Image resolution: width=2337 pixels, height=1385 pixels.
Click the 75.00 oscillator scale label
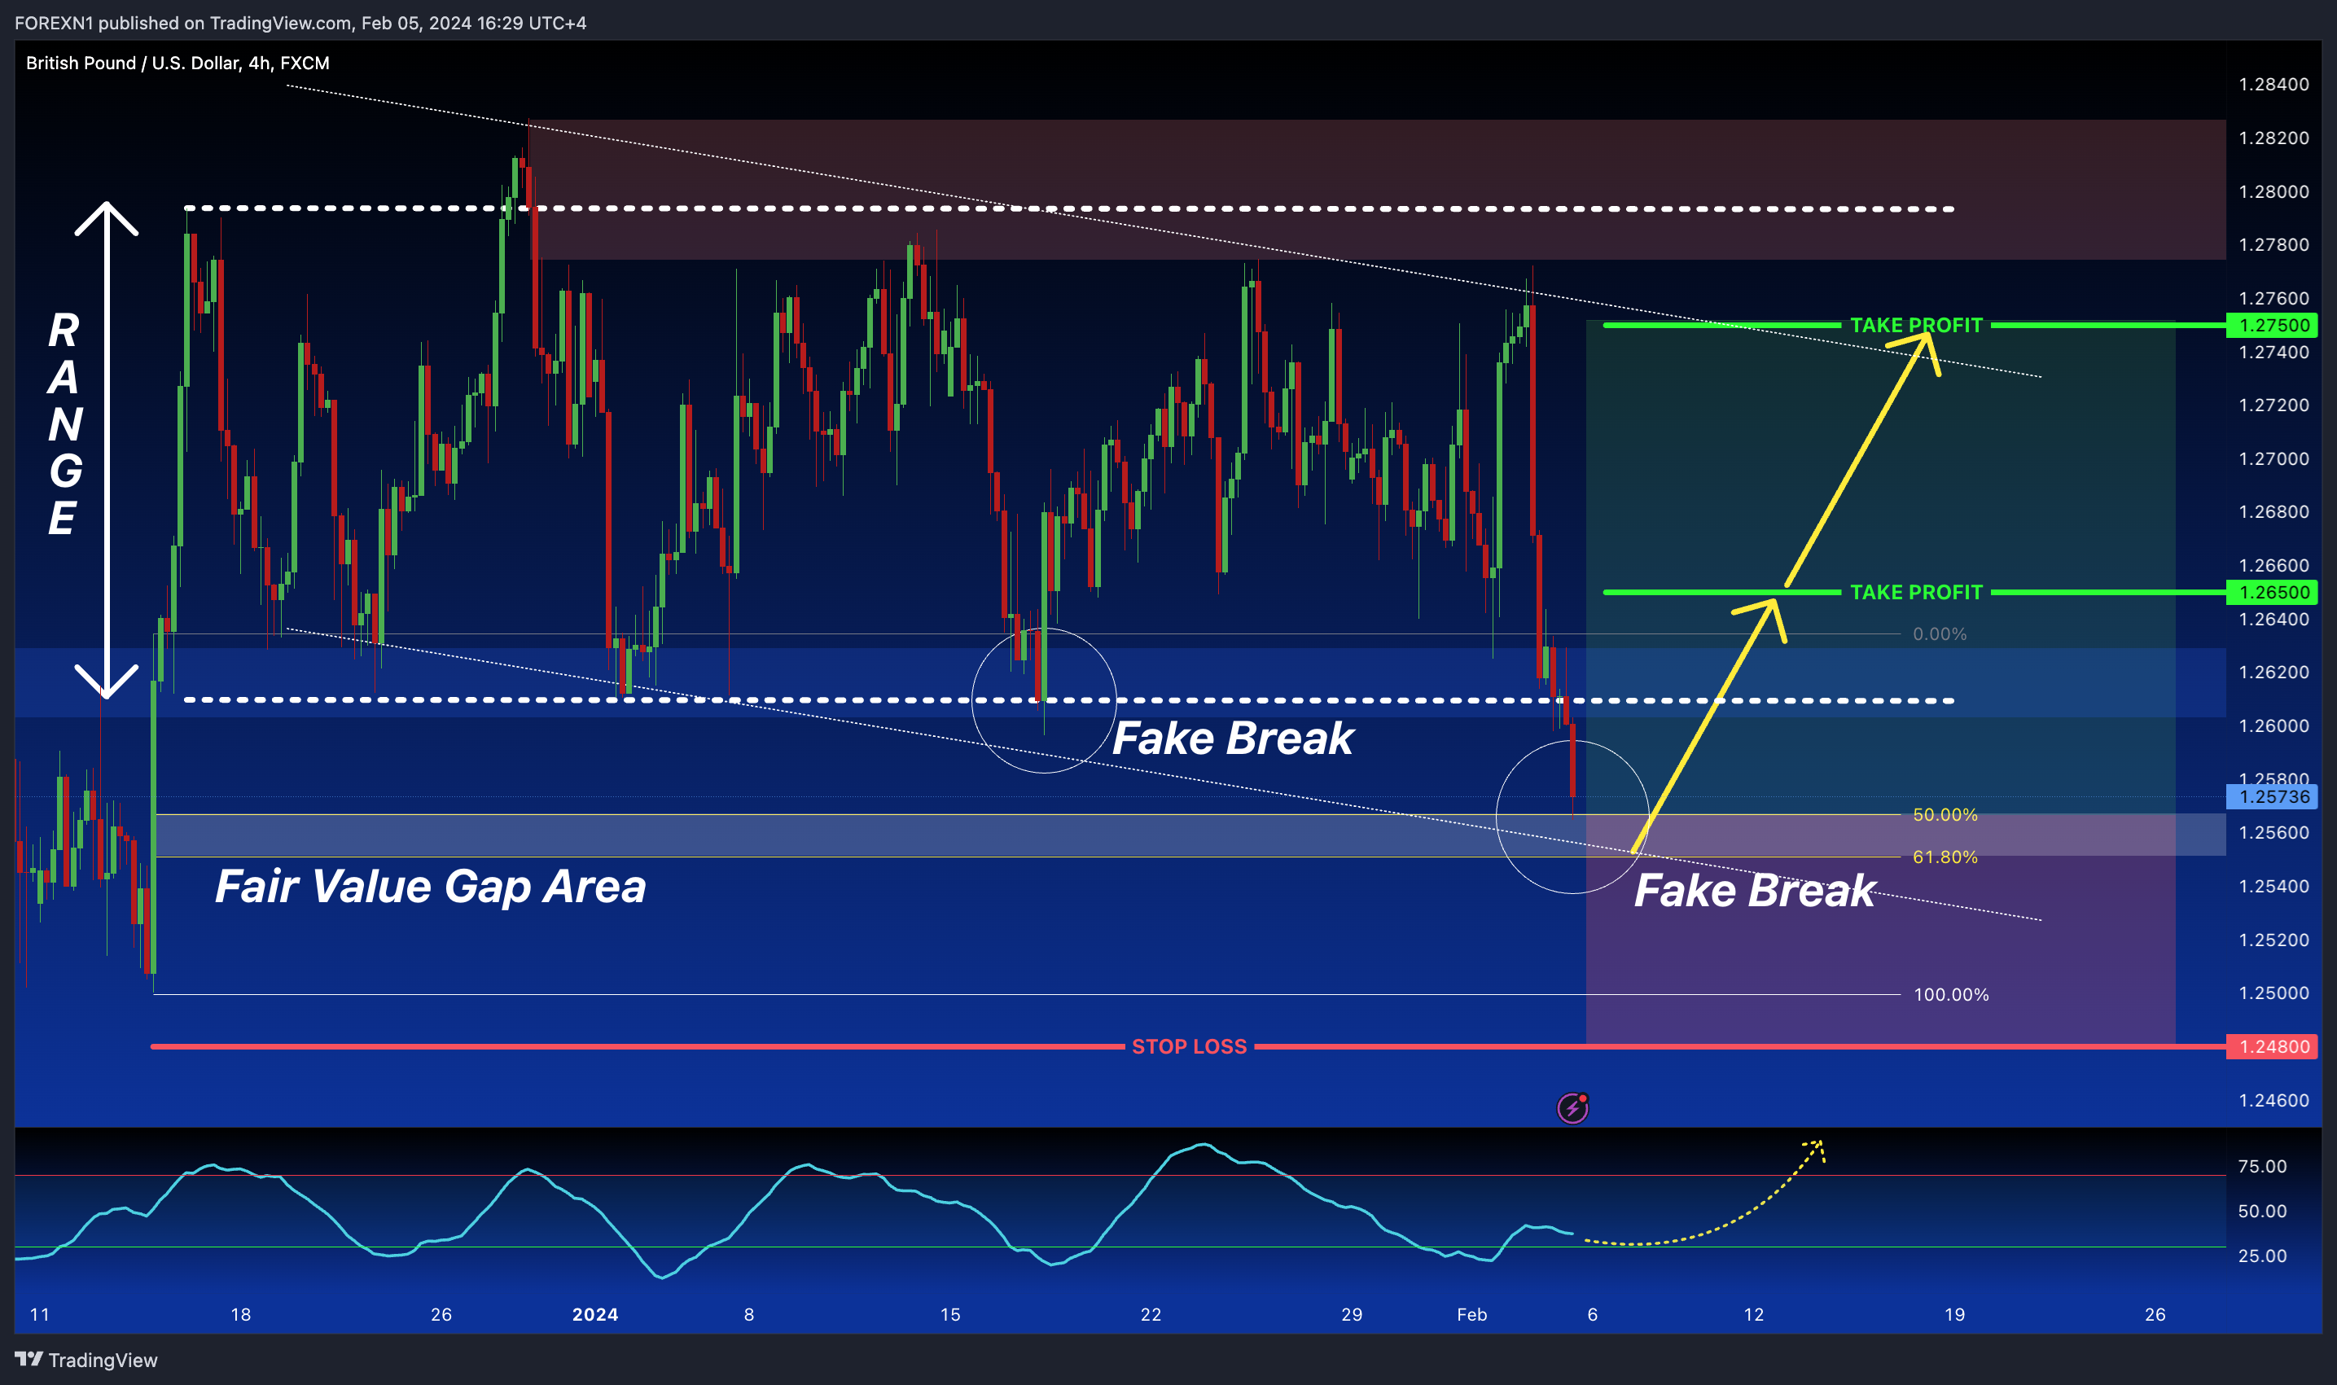[2262, 1167]
